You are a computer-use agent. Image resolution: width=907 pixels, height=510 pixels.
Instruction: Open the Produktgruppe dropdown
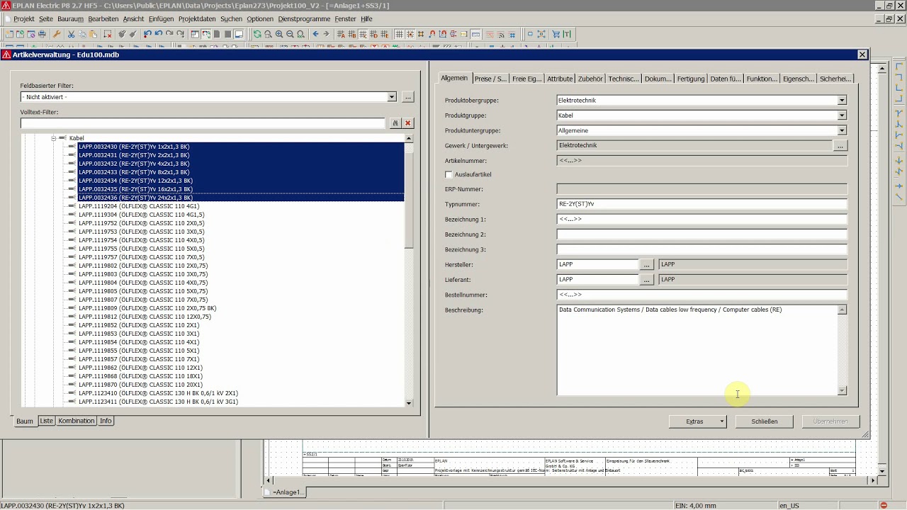point(842,115)
